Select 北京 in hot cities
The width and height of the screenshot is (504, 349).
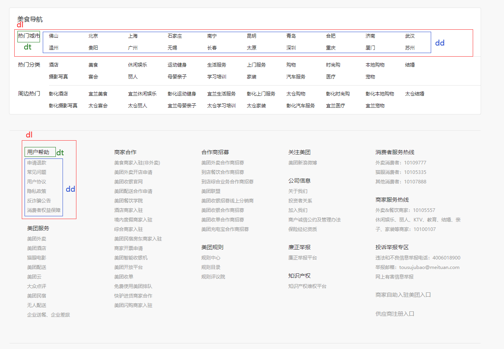[x=93, y=36]
